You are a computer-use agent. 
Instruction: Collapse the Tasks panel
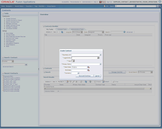click(x=3, y=13)
